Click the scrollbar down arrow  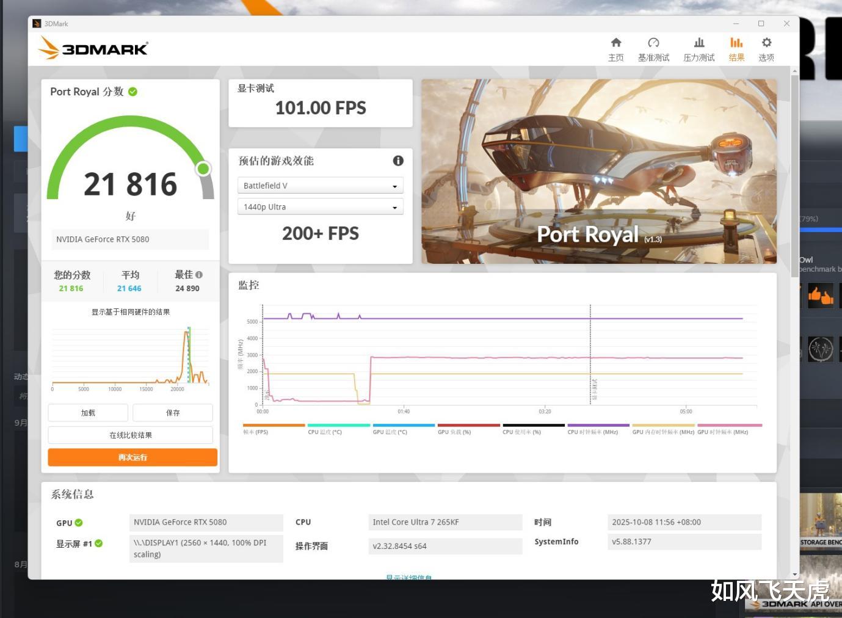tap(794, 575)
